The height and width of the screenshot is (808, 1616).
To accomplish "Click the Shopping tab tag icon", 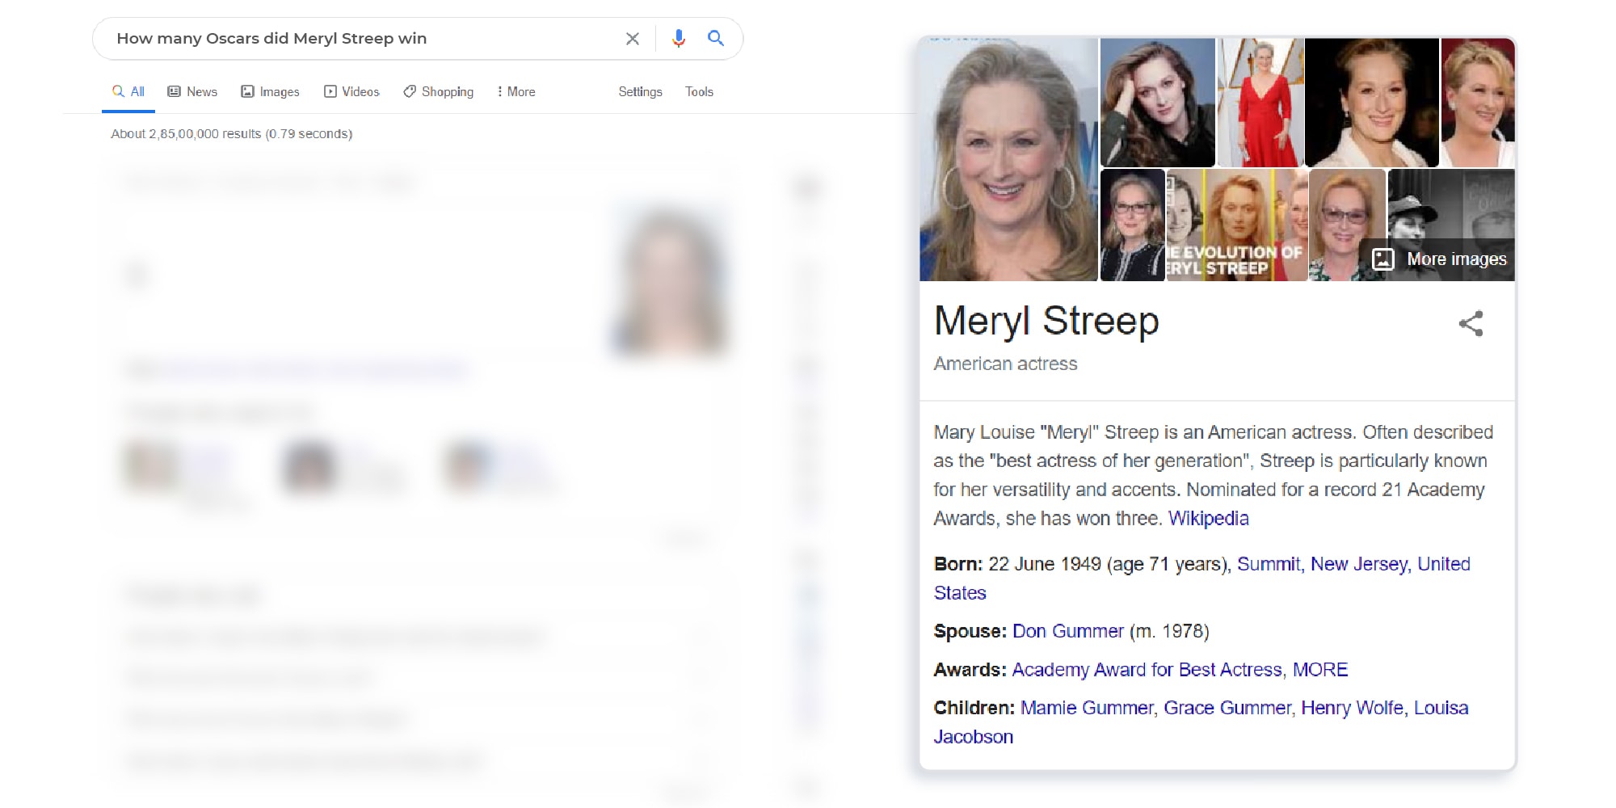I will 410,91.
